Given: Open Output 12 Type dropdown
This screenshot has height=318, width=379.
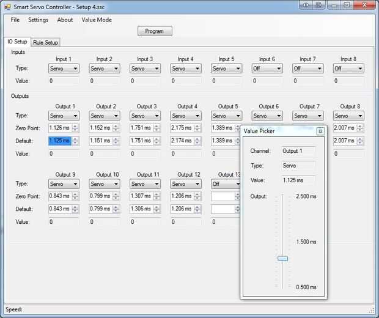Looking at the screenshot, I should click(x=186, y=184).
